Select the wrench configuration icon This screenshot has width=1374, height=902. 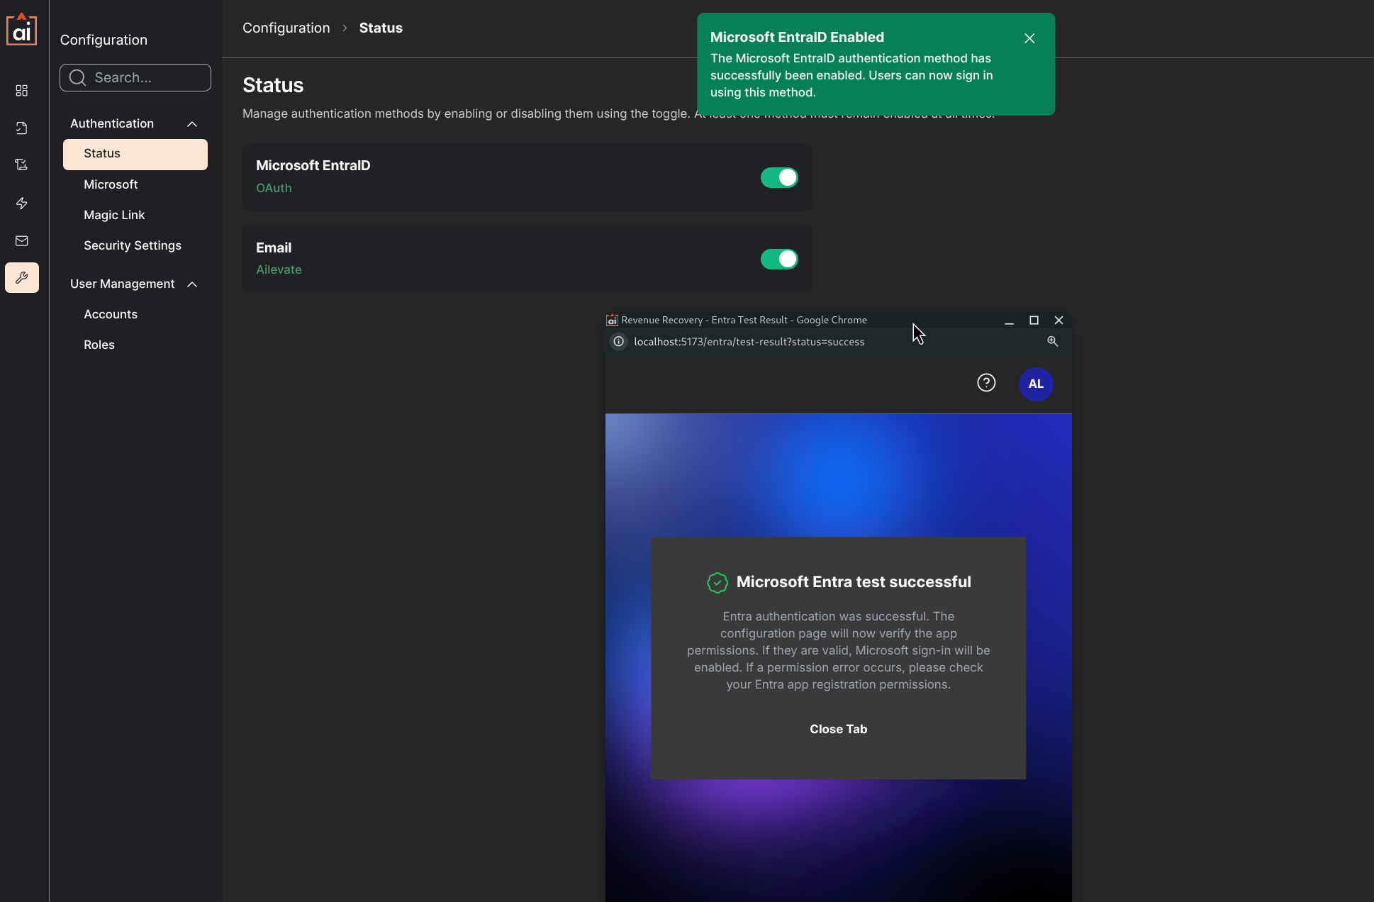coord(22,278)
